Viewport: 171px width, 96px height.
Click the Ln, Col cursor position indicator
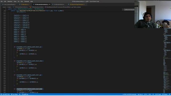(129, 94)
